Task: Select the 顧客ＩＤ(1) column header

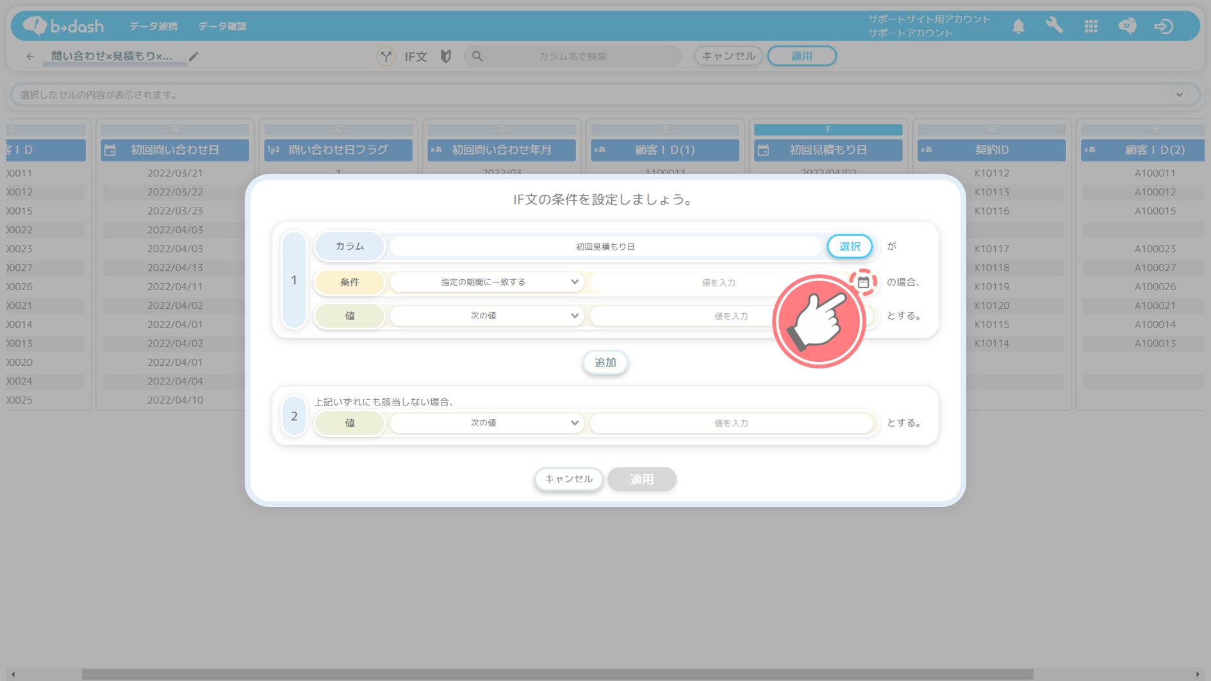Action: click(x=665, y=150)
